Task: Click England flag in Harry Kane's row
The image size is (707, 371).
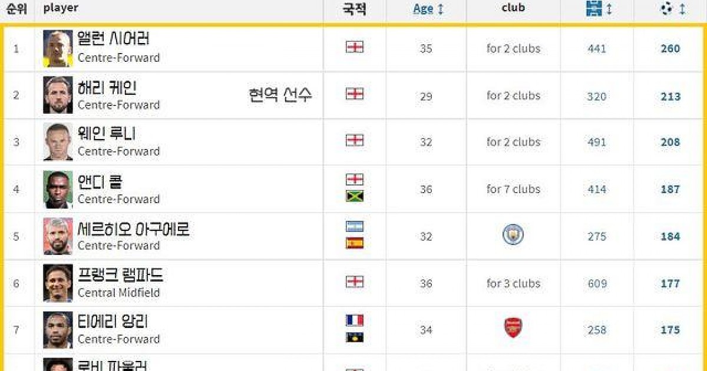Action: point(354,94)
